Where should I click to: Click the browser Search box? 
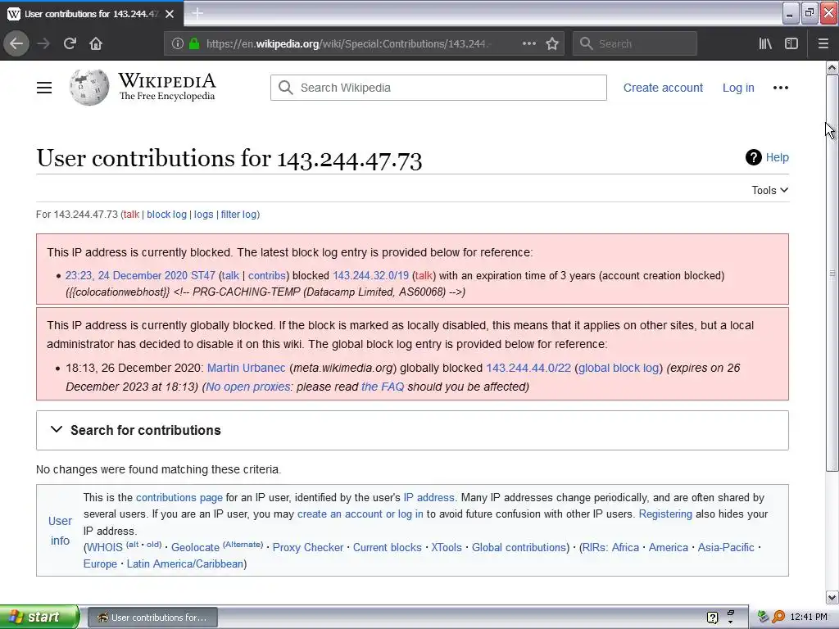635,44
